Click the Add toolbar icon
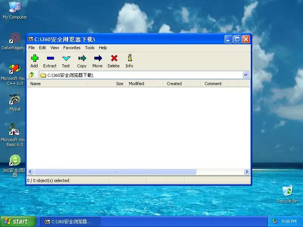The image size is (303, 227). 34,61
